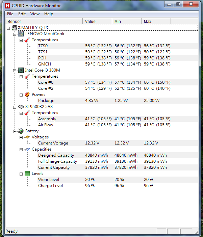Click the thermometer icon under ST950032 5AS

click(x=27, y=113)
